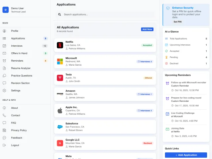Click the Interviews calendar icon in sidebar
This screenshot has width=212, height=159.
pos(4,46)
